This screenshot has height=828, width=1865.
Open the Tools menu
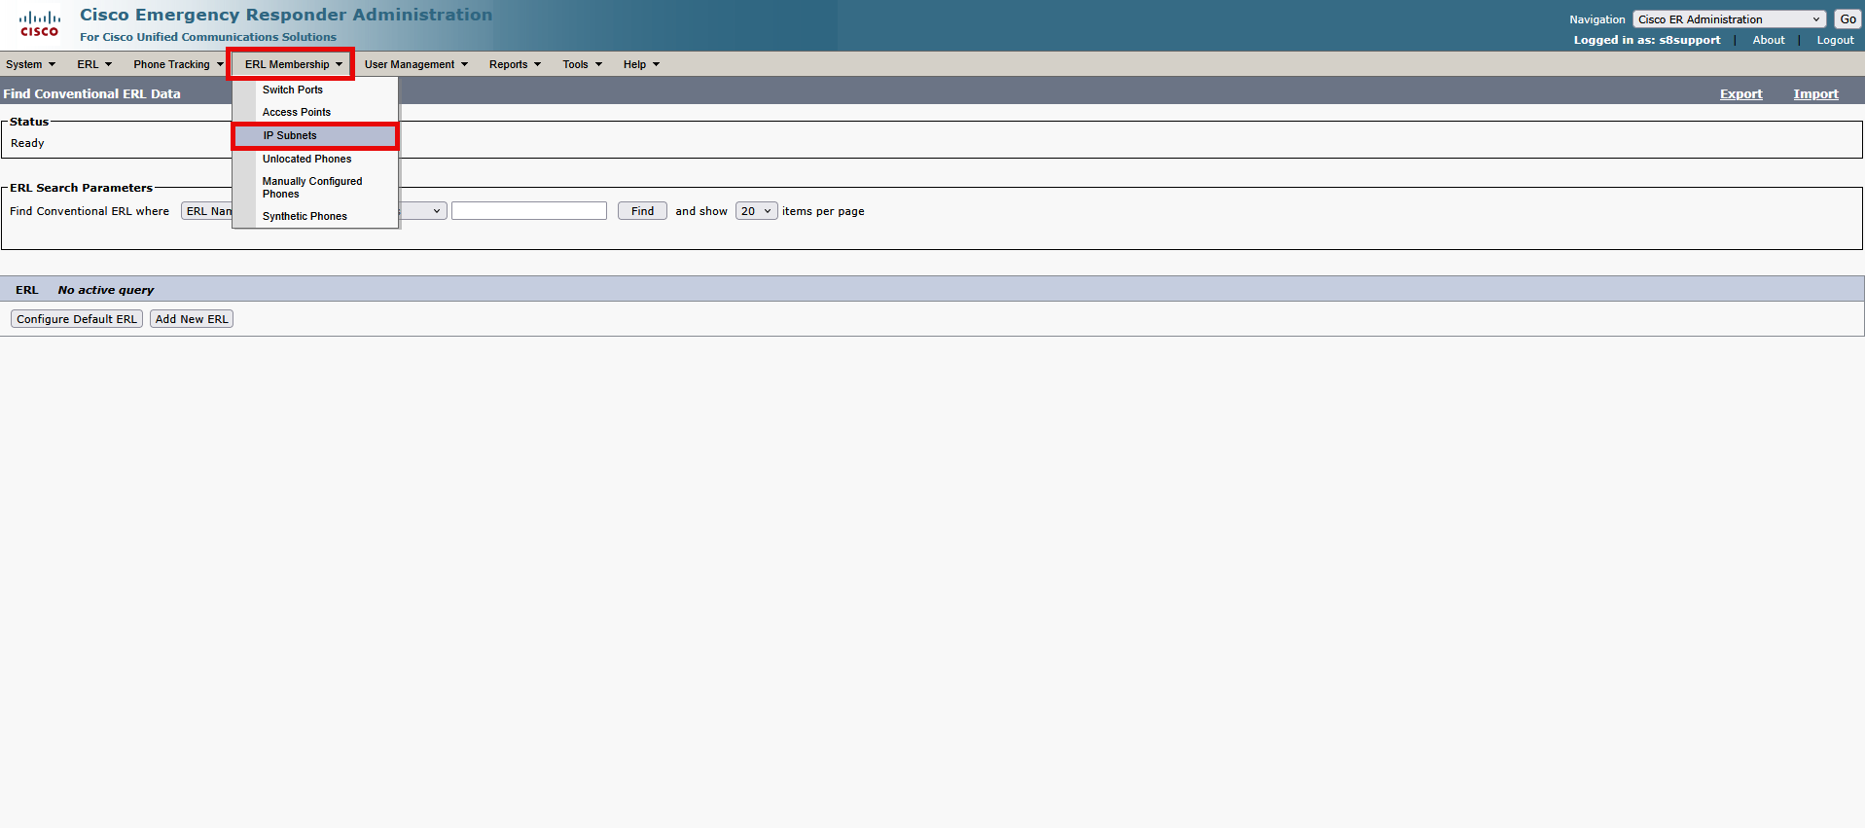[582, 64]
